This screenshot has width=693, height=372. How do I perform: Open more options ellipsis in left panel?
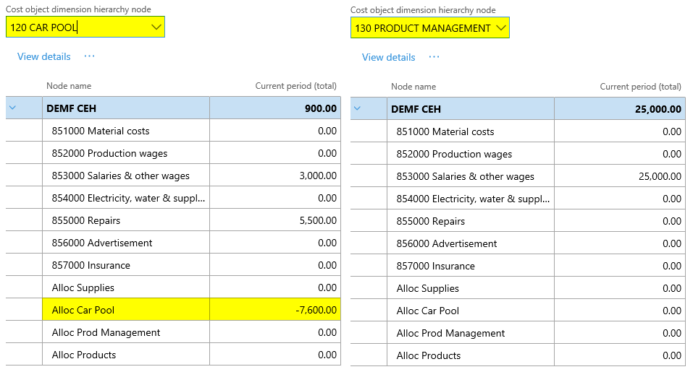[x=89, y=56]
